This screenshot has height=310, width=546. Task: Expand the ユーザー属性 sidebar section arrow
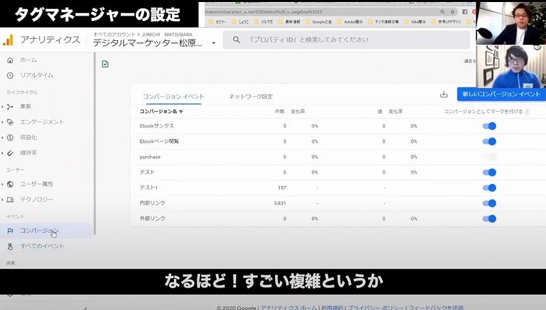[x=3, y=184]
